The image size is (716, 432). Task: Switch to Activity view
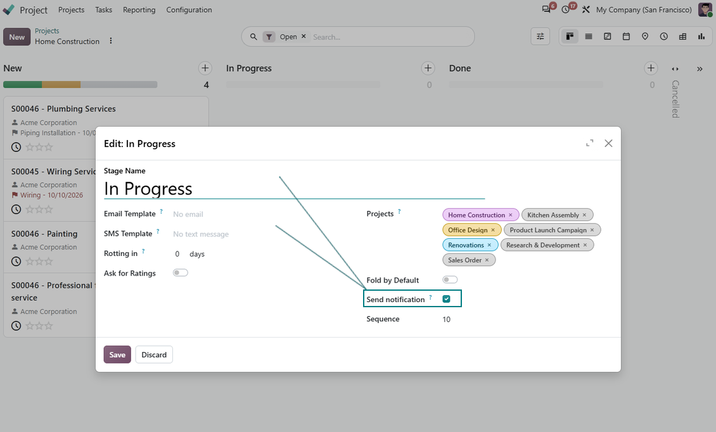point(663,37)
